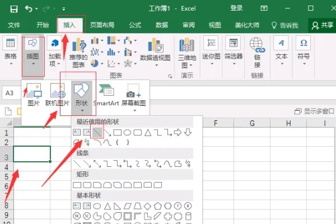The height and width of the screenshot is (224, 336).
Task: Open 筛选器 filters dropdown
Action: pyautogui.click(x=234, y=52)
